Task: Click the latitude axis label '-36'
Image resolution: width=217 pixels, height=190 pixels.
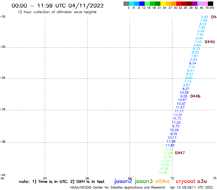Action: pos(3,109)
